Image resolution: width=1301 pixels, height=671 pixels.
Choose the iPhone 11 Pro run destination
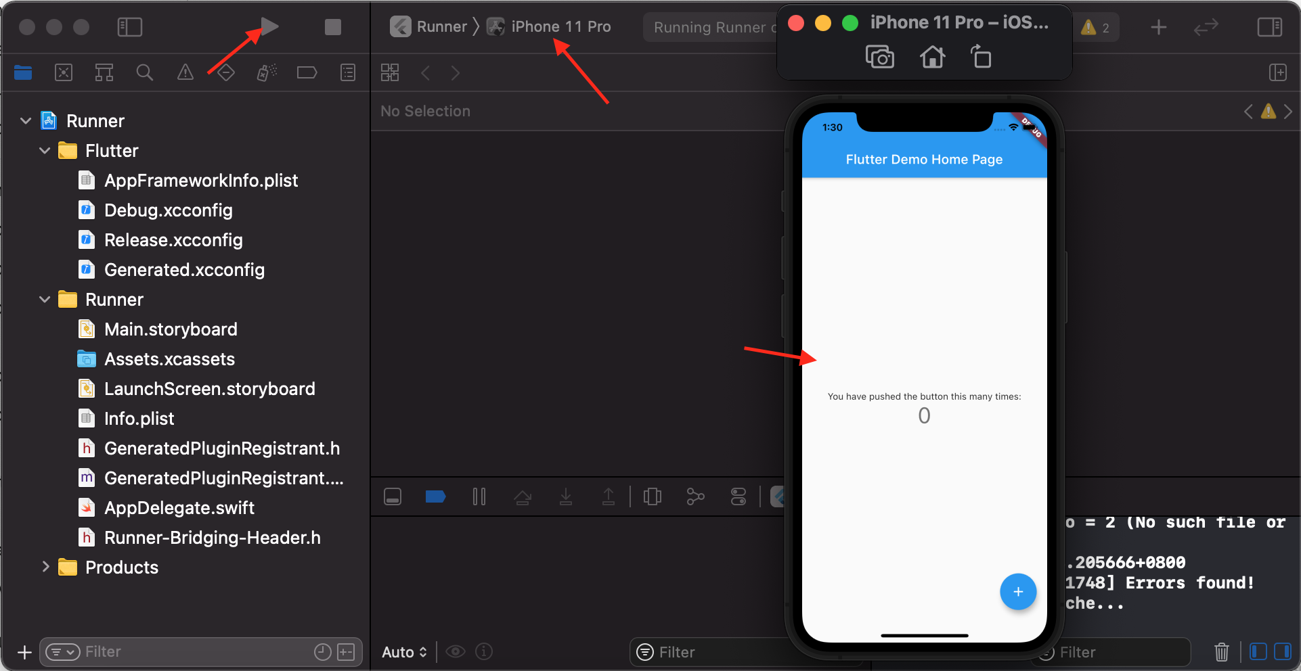point(549,26)
